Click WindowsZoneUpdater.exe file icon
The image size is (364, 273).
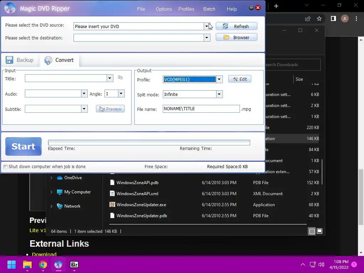(x=112, y=204)
